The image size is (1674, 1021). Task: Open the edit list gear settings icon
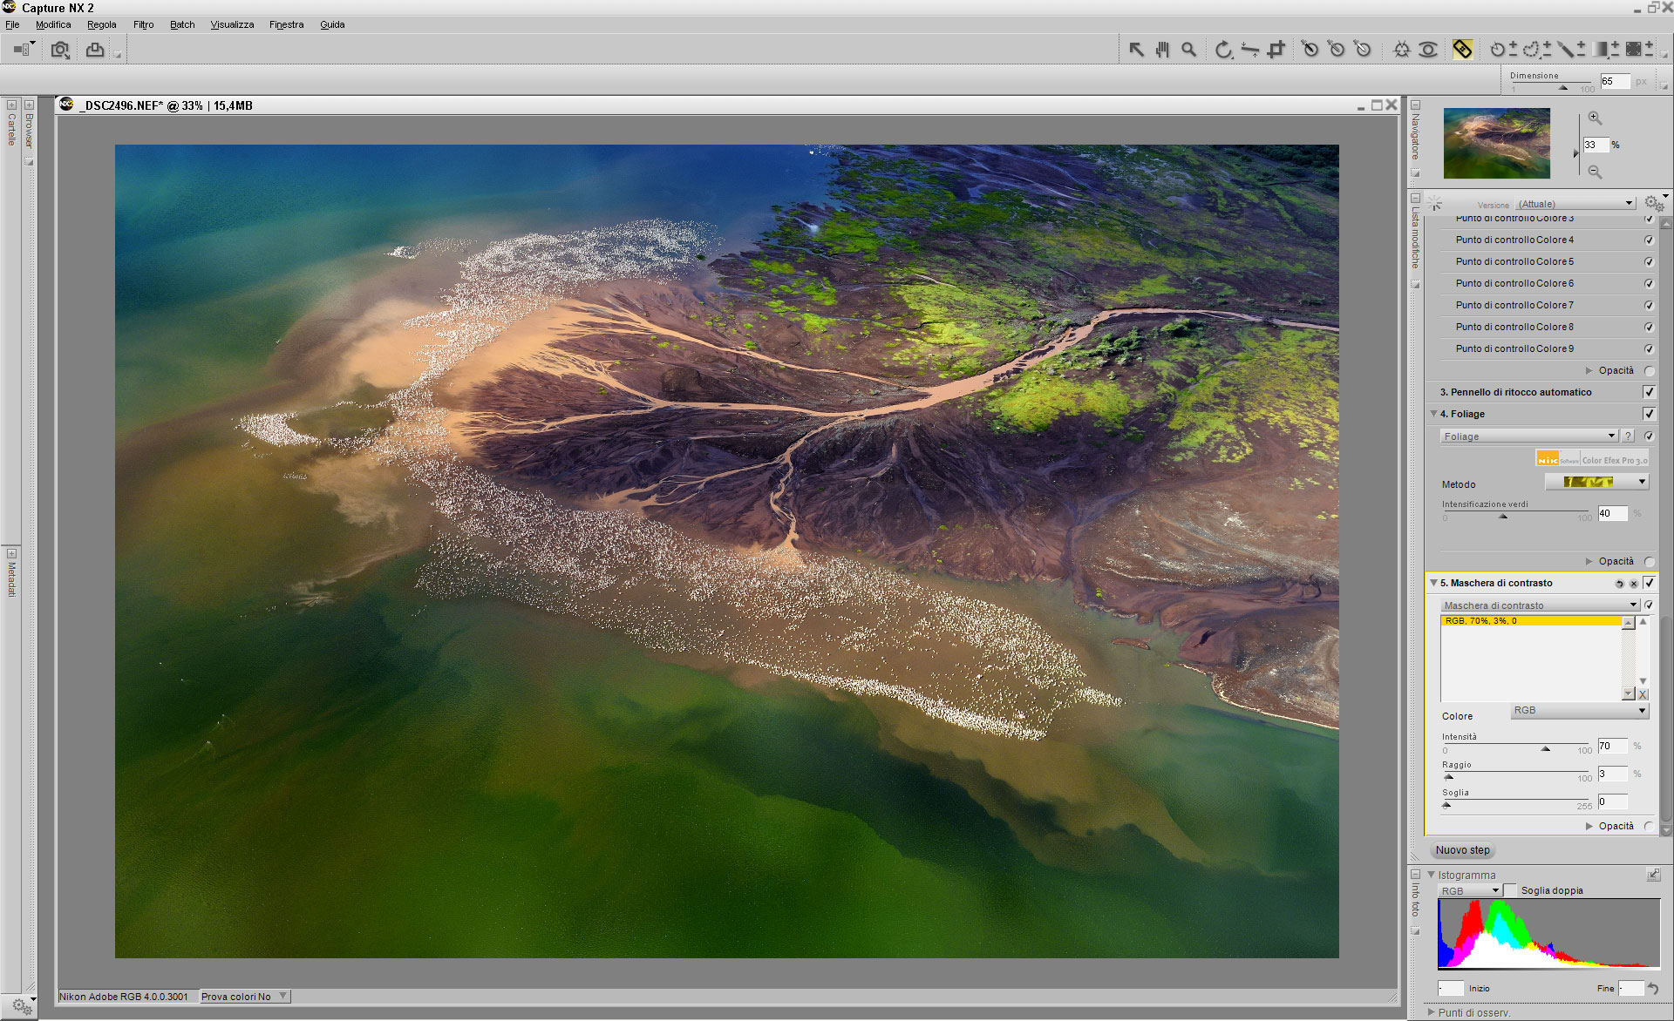1653,204
